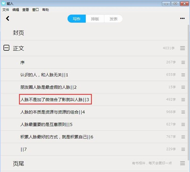The width and height of the screenshot is (190, 172).
Task: Open the 文件 menu
Action: [6, 10]
